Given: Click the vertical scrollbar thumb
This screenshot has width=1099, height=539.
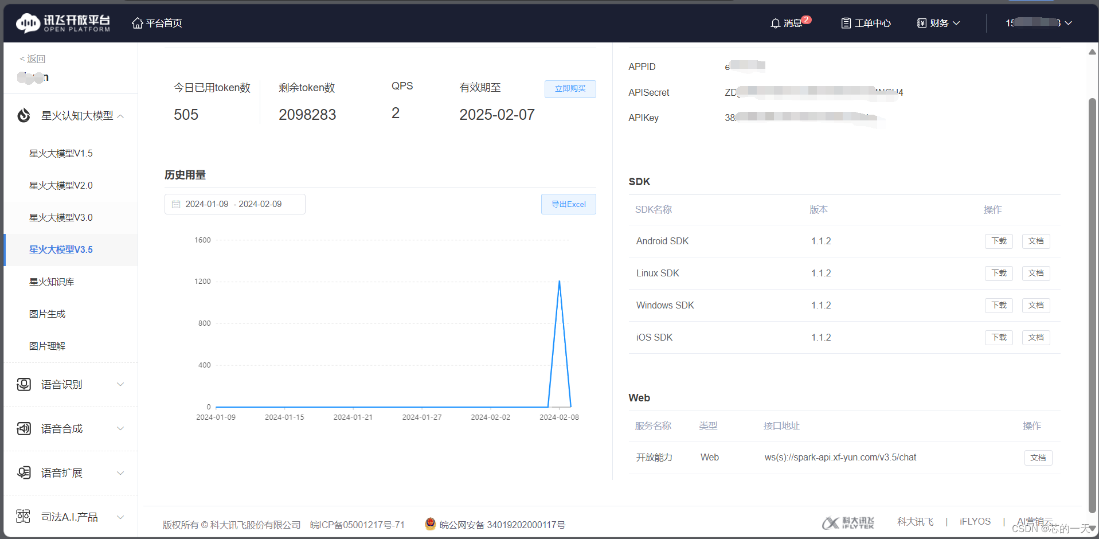Looking at the screenshot, I should coord(1092,305).
